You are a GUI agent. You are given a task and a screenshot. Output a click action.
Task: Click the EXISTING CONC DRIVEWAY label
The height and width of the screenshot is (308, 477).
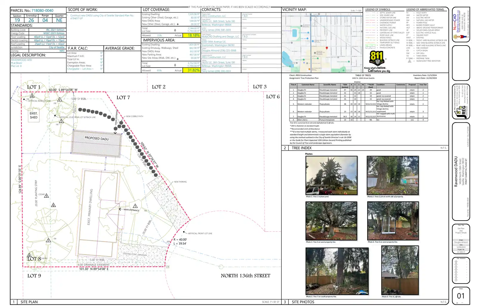135,254
